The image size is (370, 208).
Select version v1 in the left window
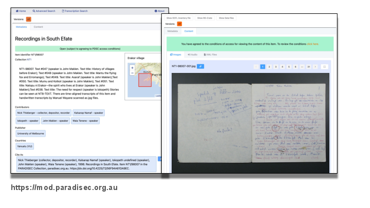pos(29,20)
